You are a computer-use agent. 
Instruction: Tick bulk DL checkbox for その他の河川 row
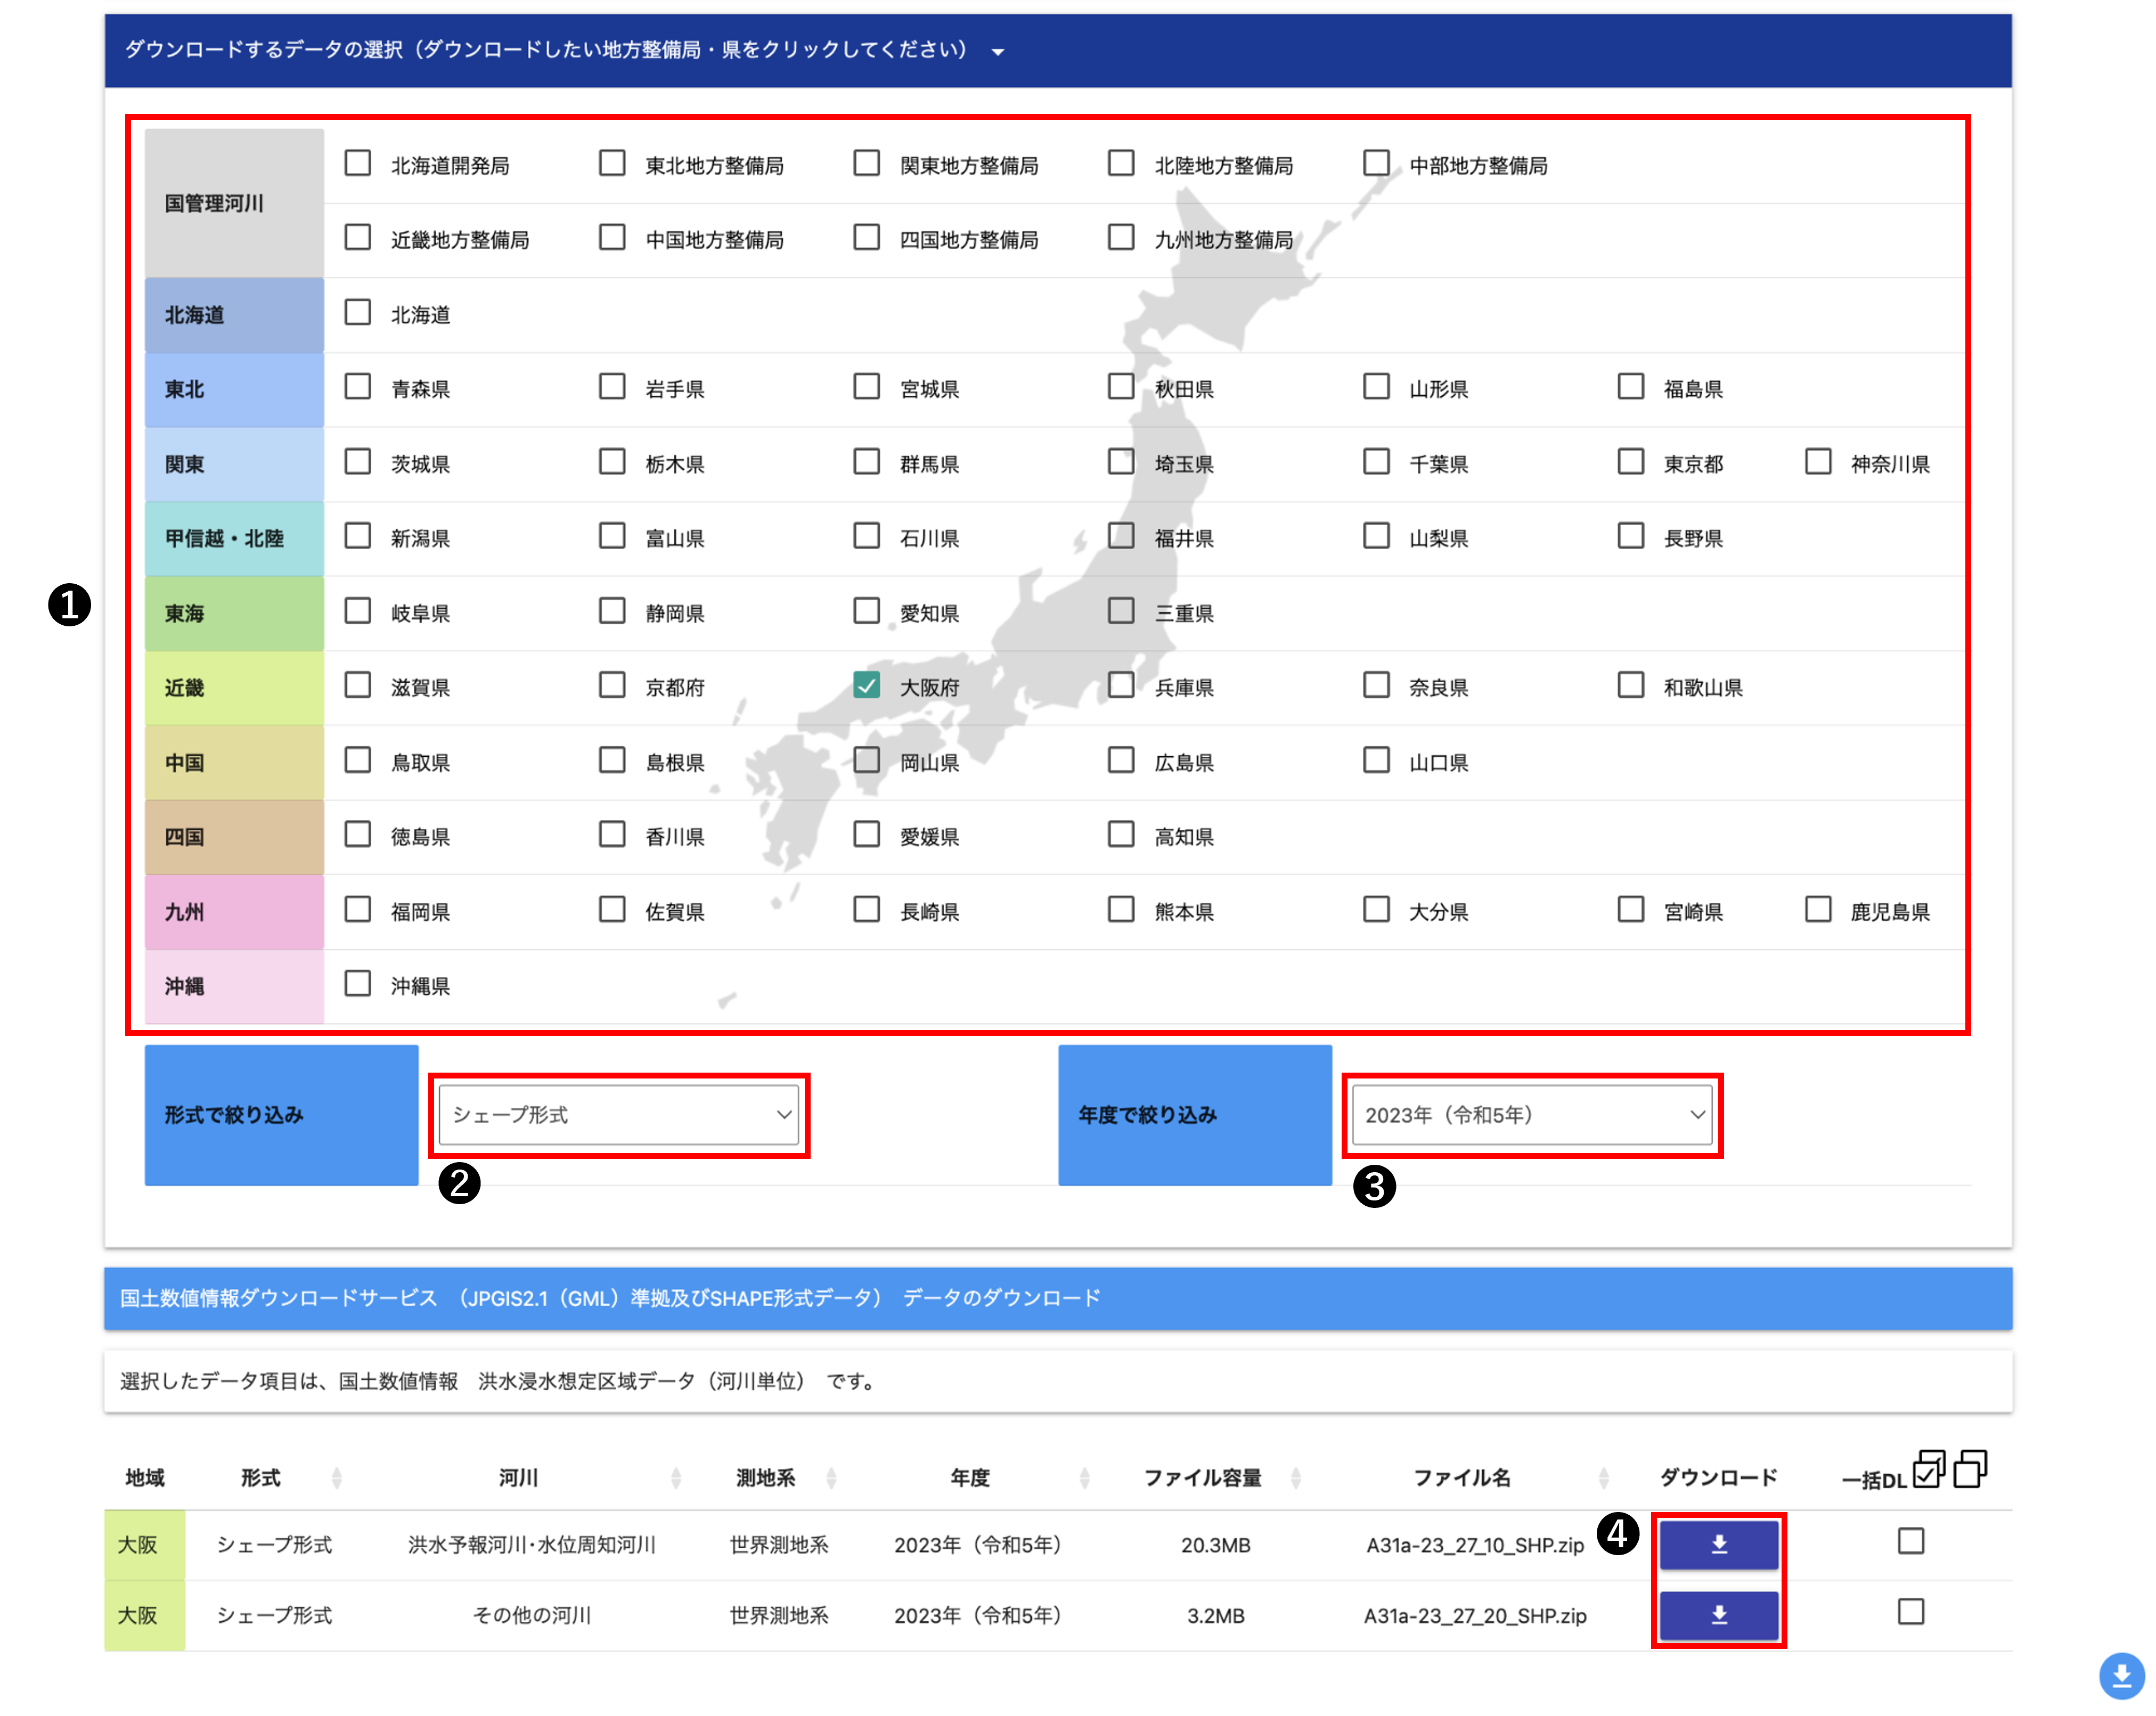pyautogui.click(x=1910, y=1611)
